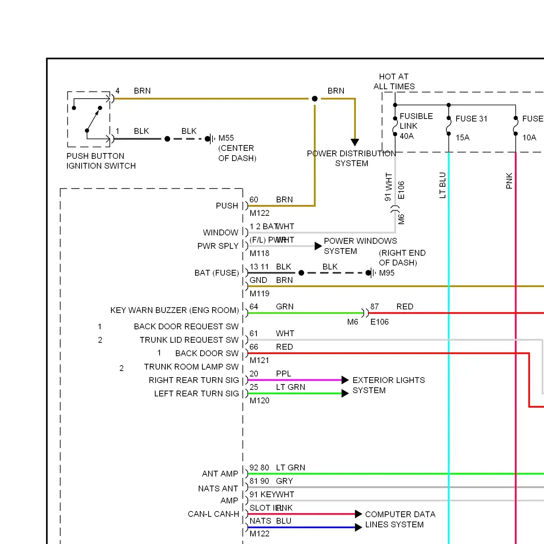
Task: Select the HOT AT ALL TIMES heading
Action: (x=394, y=82)
